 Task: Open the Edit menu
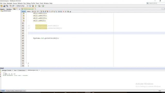coord(1,3)
